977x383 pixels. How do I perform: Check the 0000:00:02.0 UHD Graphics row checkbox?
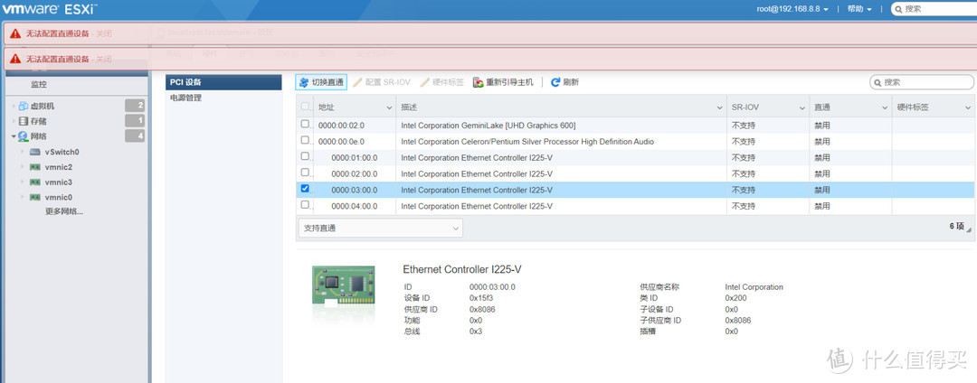305,125
